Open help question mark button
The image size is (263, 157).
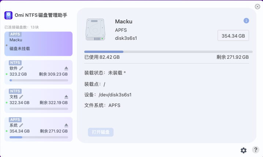pyautogui.click(x=256, y=150)
